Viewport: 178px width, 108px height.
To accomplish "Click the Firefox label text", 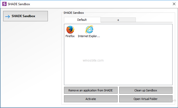I will (x=70, y=36).
